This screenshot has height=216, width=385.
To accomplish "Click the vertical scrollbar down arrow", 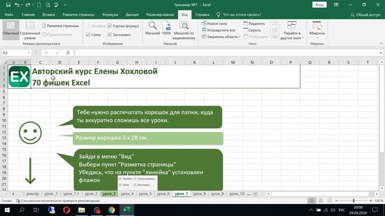I will pos(382,188).
